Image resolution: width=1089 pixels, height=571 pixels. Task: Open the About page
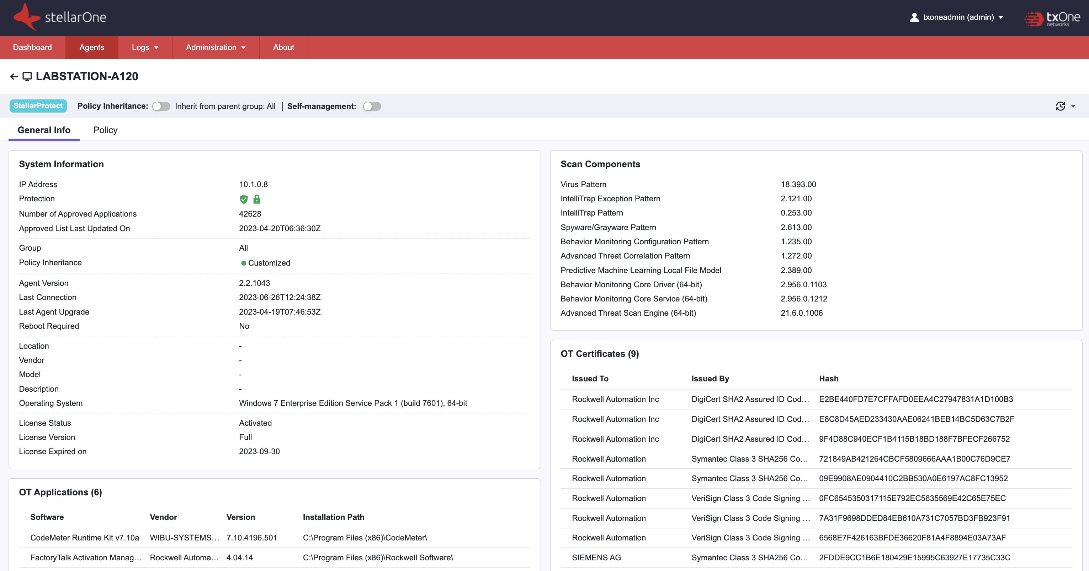click(x=283, y=47)
